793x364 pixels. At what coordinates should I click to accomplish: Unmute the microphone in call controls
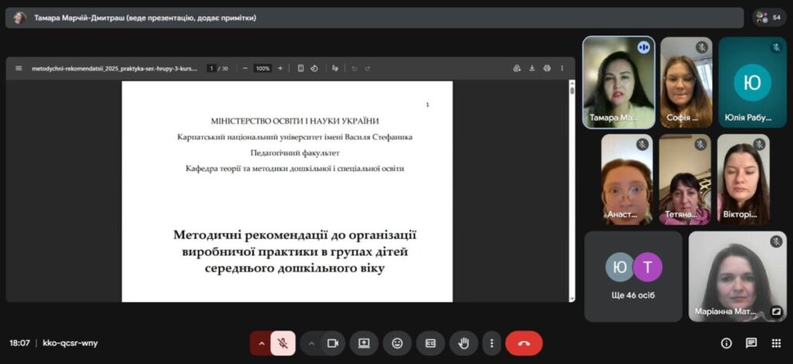pyautogui.click(x=283, y=343)
